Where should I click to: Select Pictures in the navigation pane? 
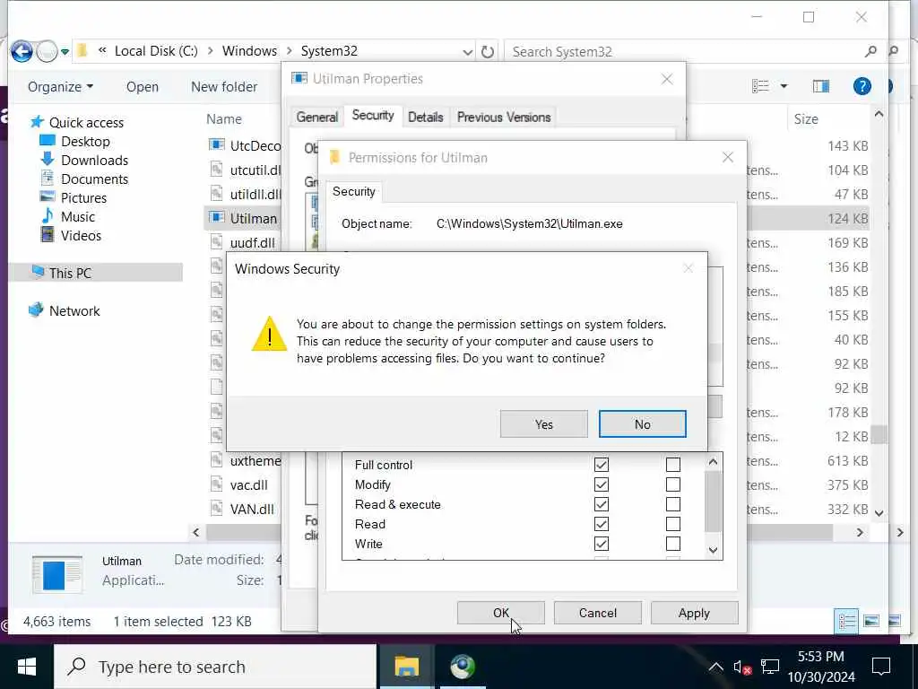tap(83, 198)
